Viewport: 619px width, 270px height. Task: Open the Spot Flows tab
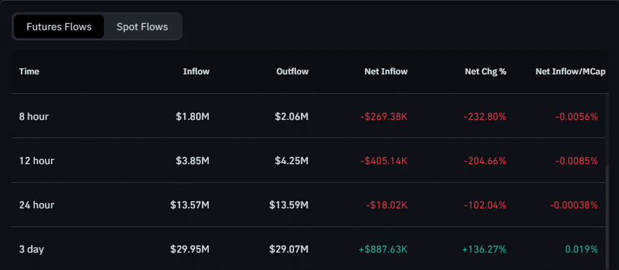[x=142, y=27]
